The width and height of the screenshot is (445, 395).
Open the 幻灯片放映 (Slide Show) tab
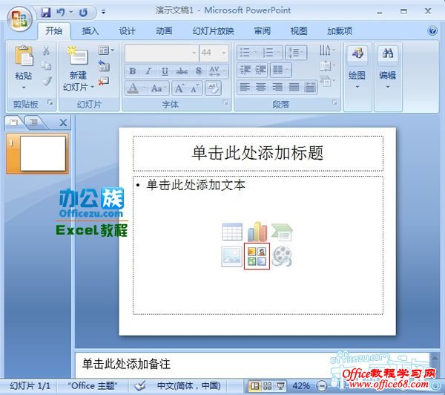tap(213, 31)
